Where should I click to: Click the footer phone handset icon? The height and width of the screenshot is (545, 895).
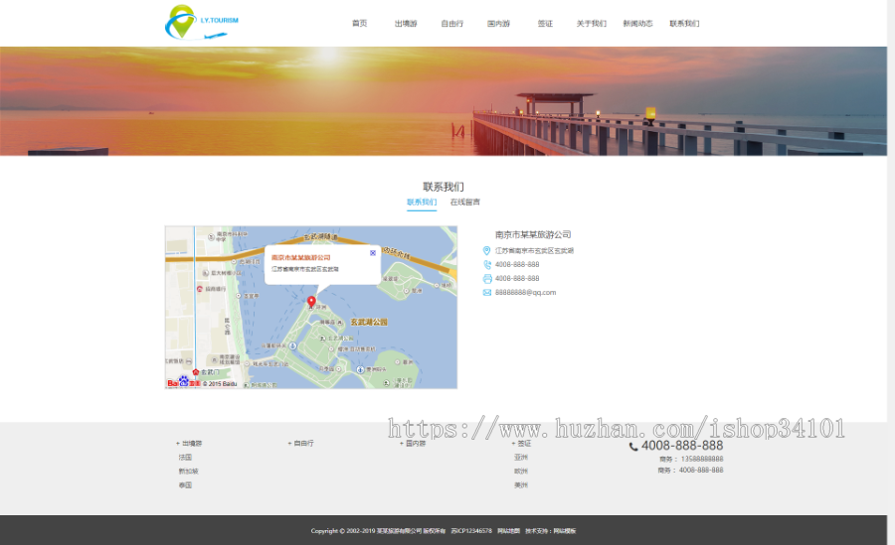tap(633, 447)
